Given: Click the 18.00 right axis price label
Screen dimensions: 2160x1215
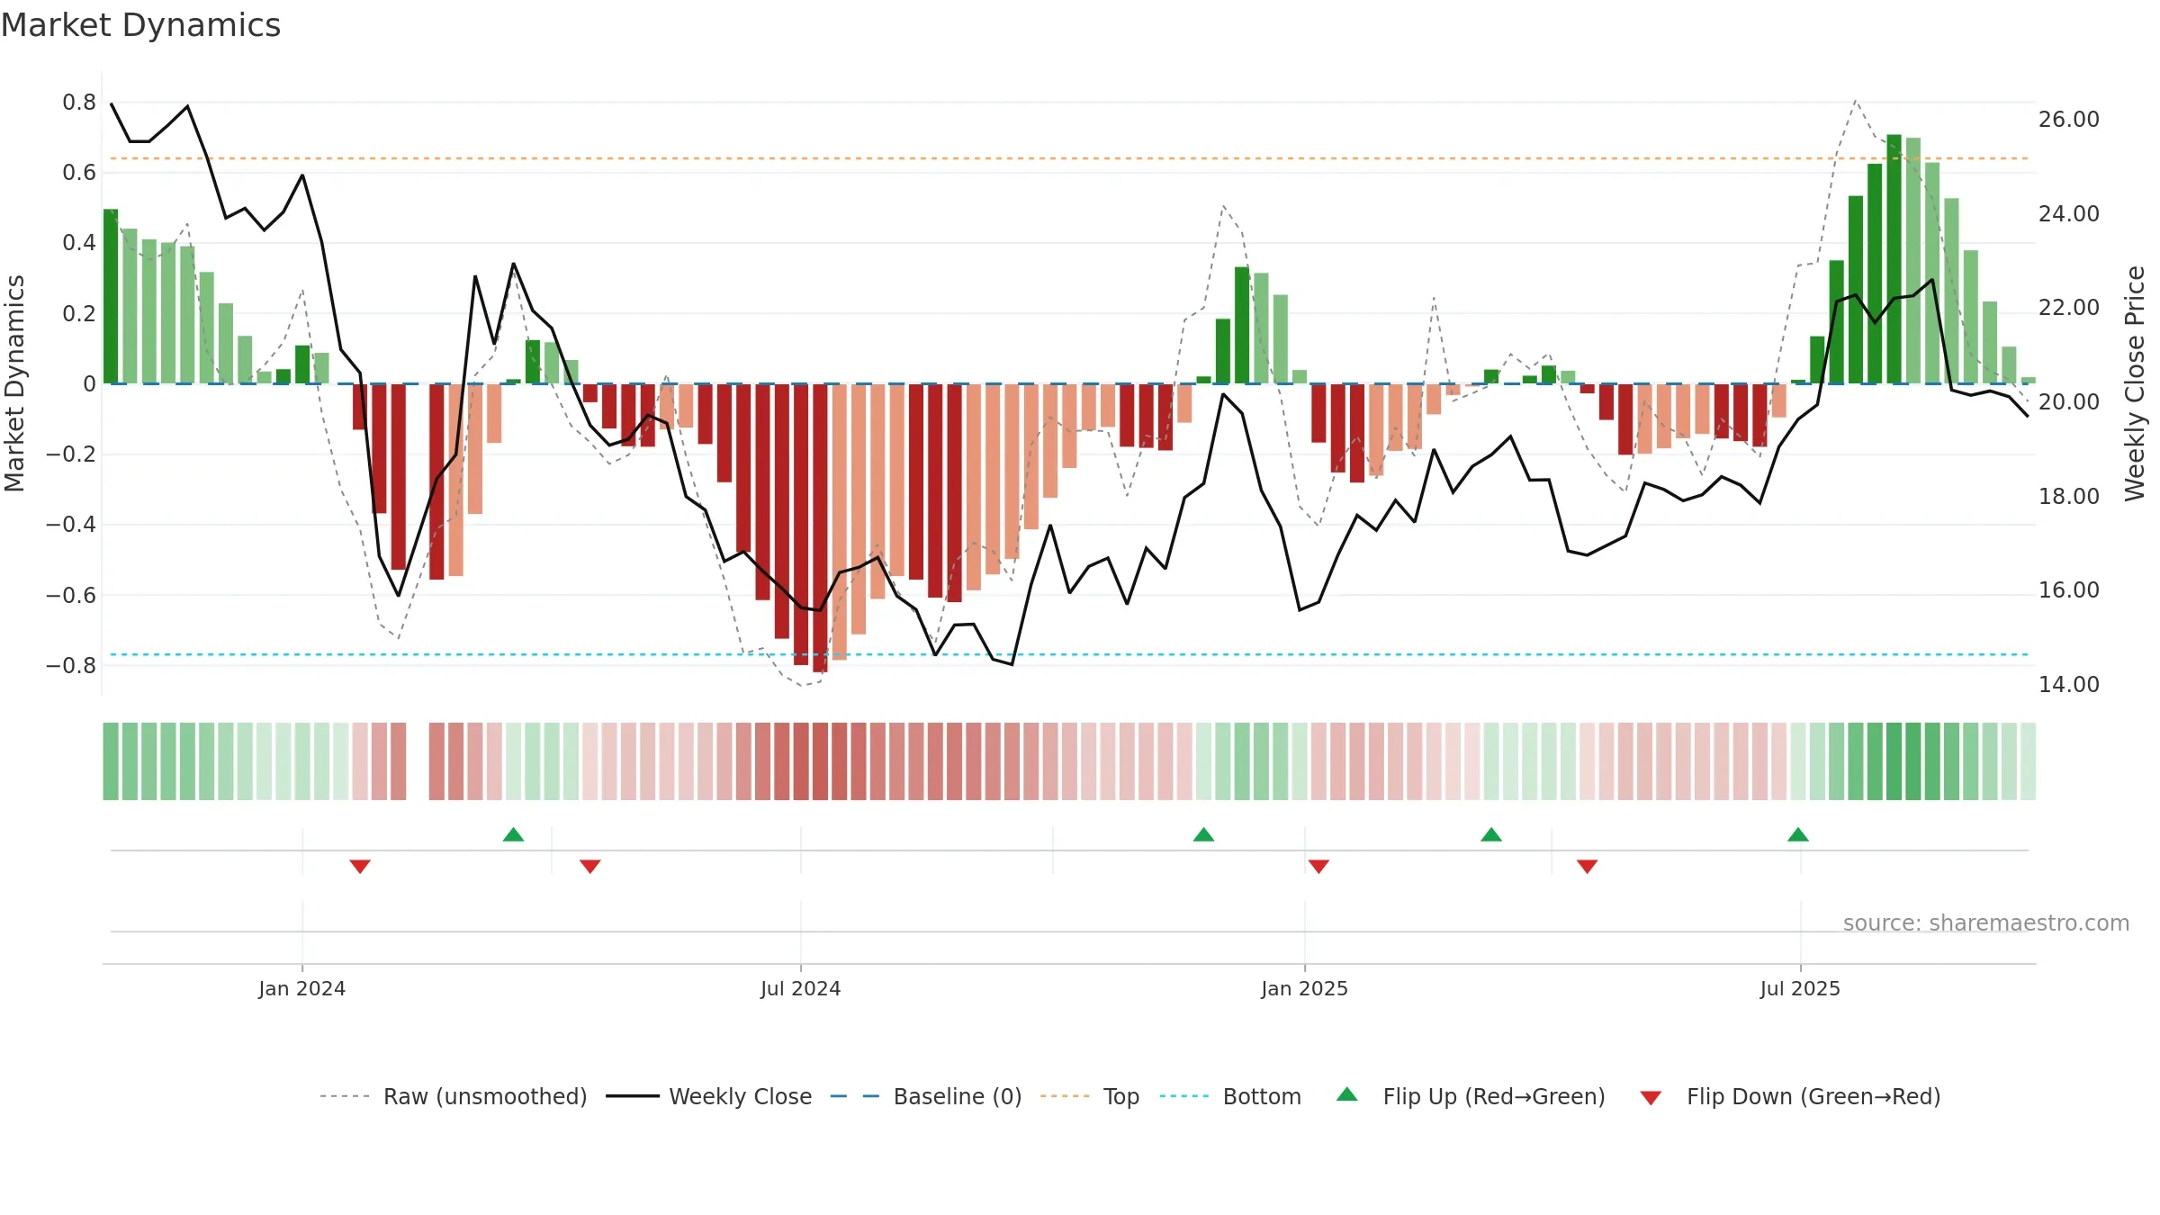Looking at the screenshot, I should point(2069,497).
